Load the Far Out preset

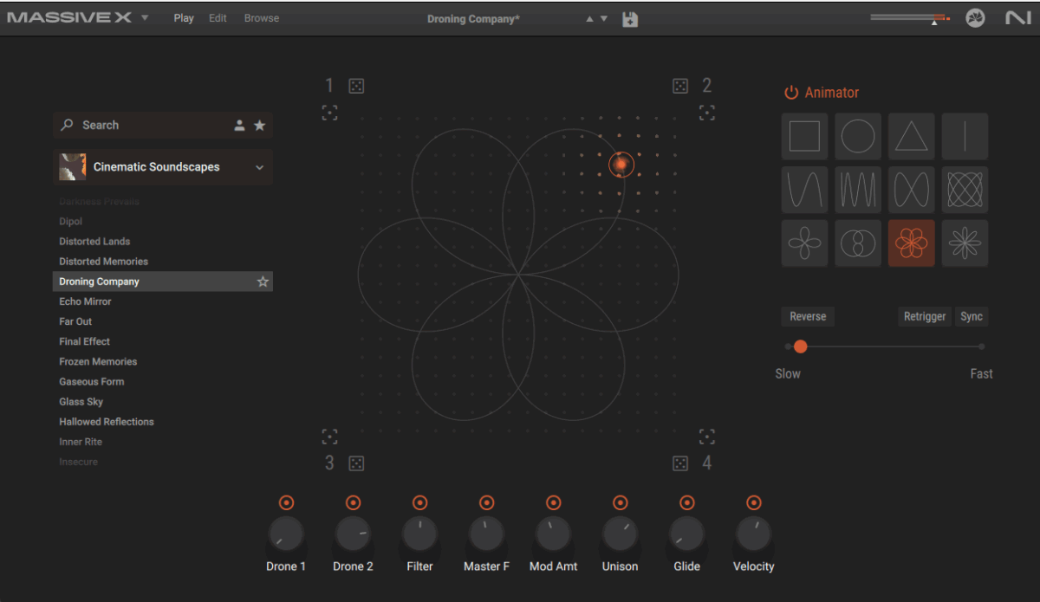tap(75, 321)
